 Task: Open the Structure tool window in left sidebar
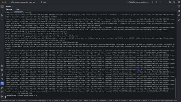coord(2,15)
